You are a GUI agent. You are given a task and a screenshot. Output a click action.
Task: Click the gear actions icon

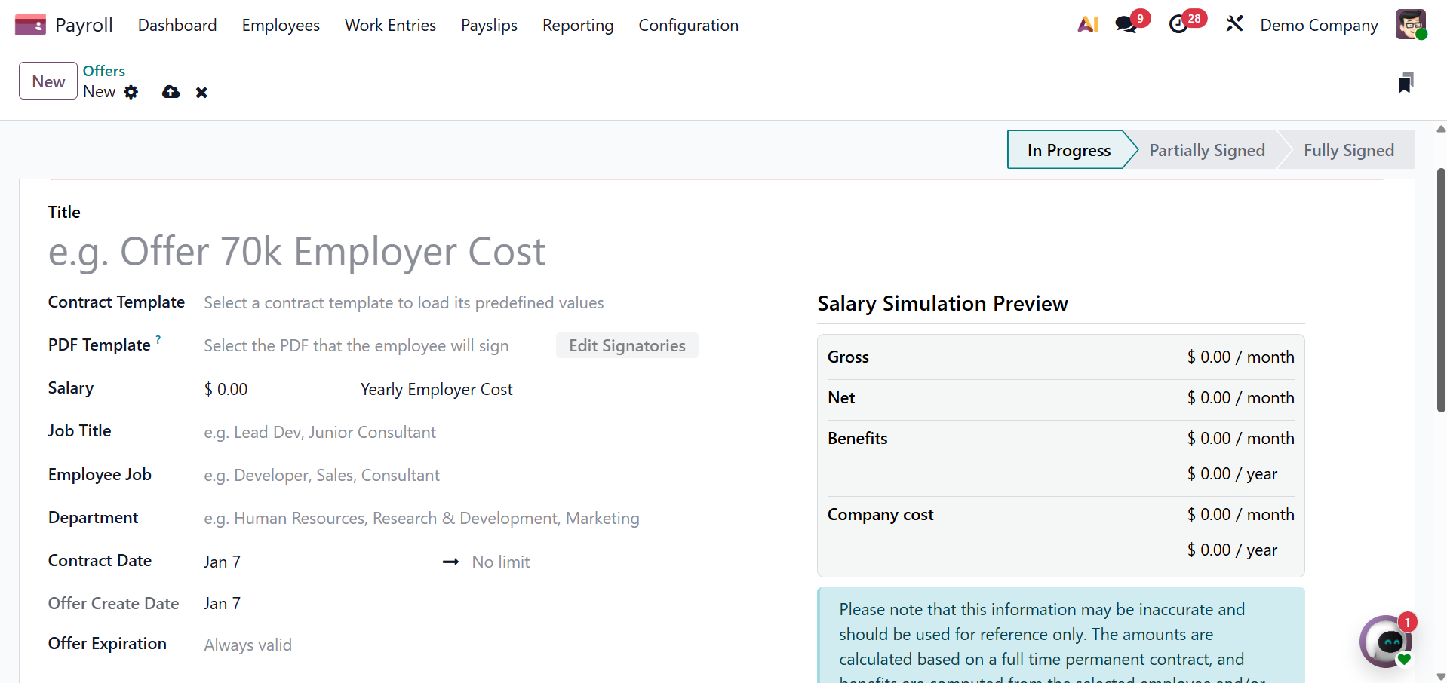pyautogui.click(x=131, y=92)
